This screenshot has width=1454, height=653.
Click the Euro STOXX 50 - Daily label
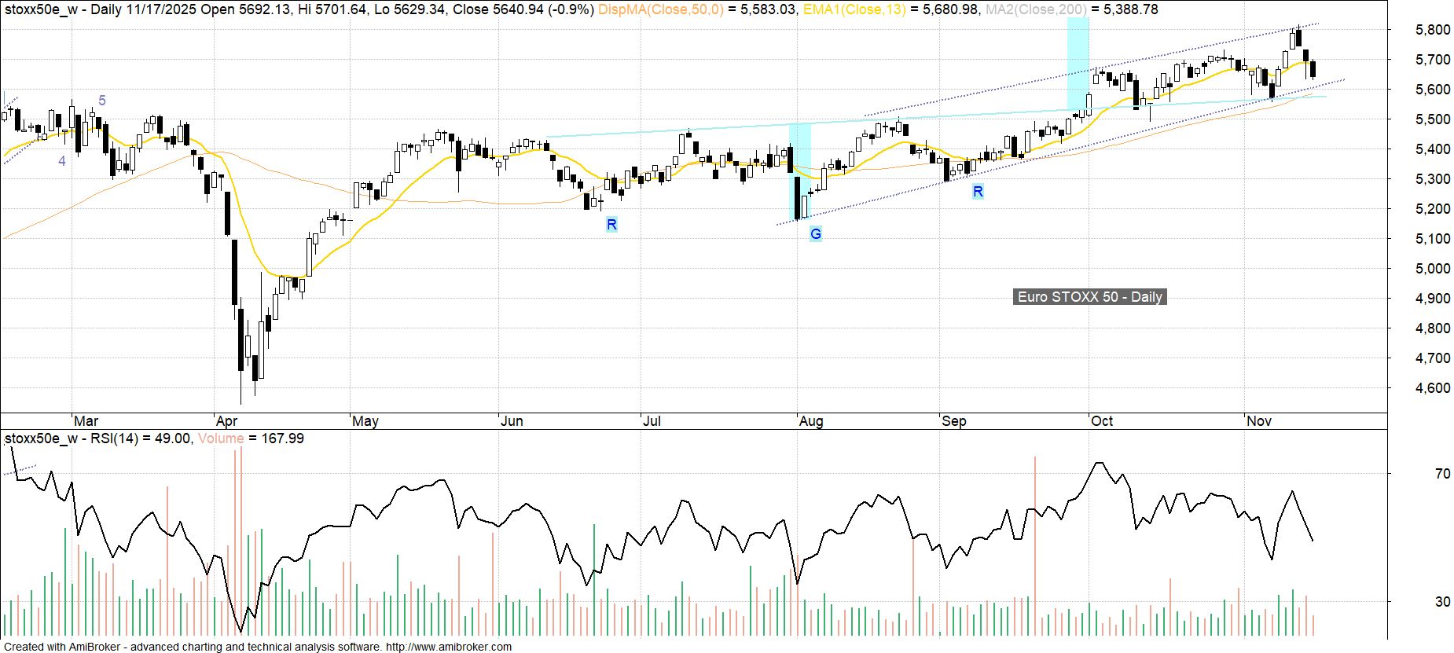point(1089,297)
